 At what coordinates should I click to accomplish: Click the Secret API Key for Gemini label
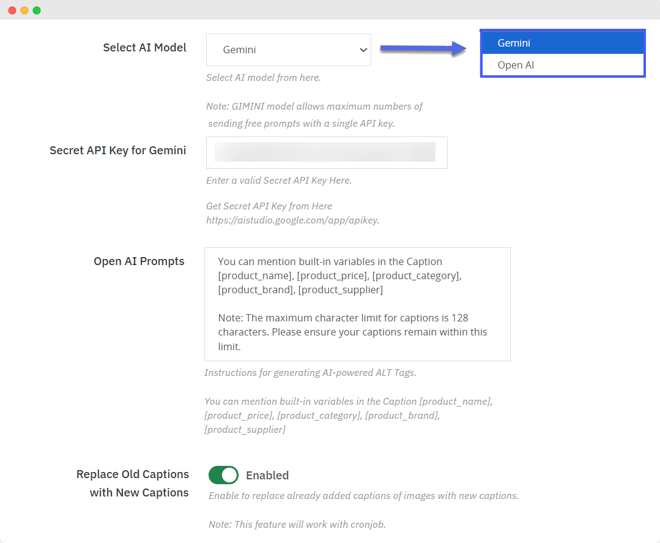(117, 151)
